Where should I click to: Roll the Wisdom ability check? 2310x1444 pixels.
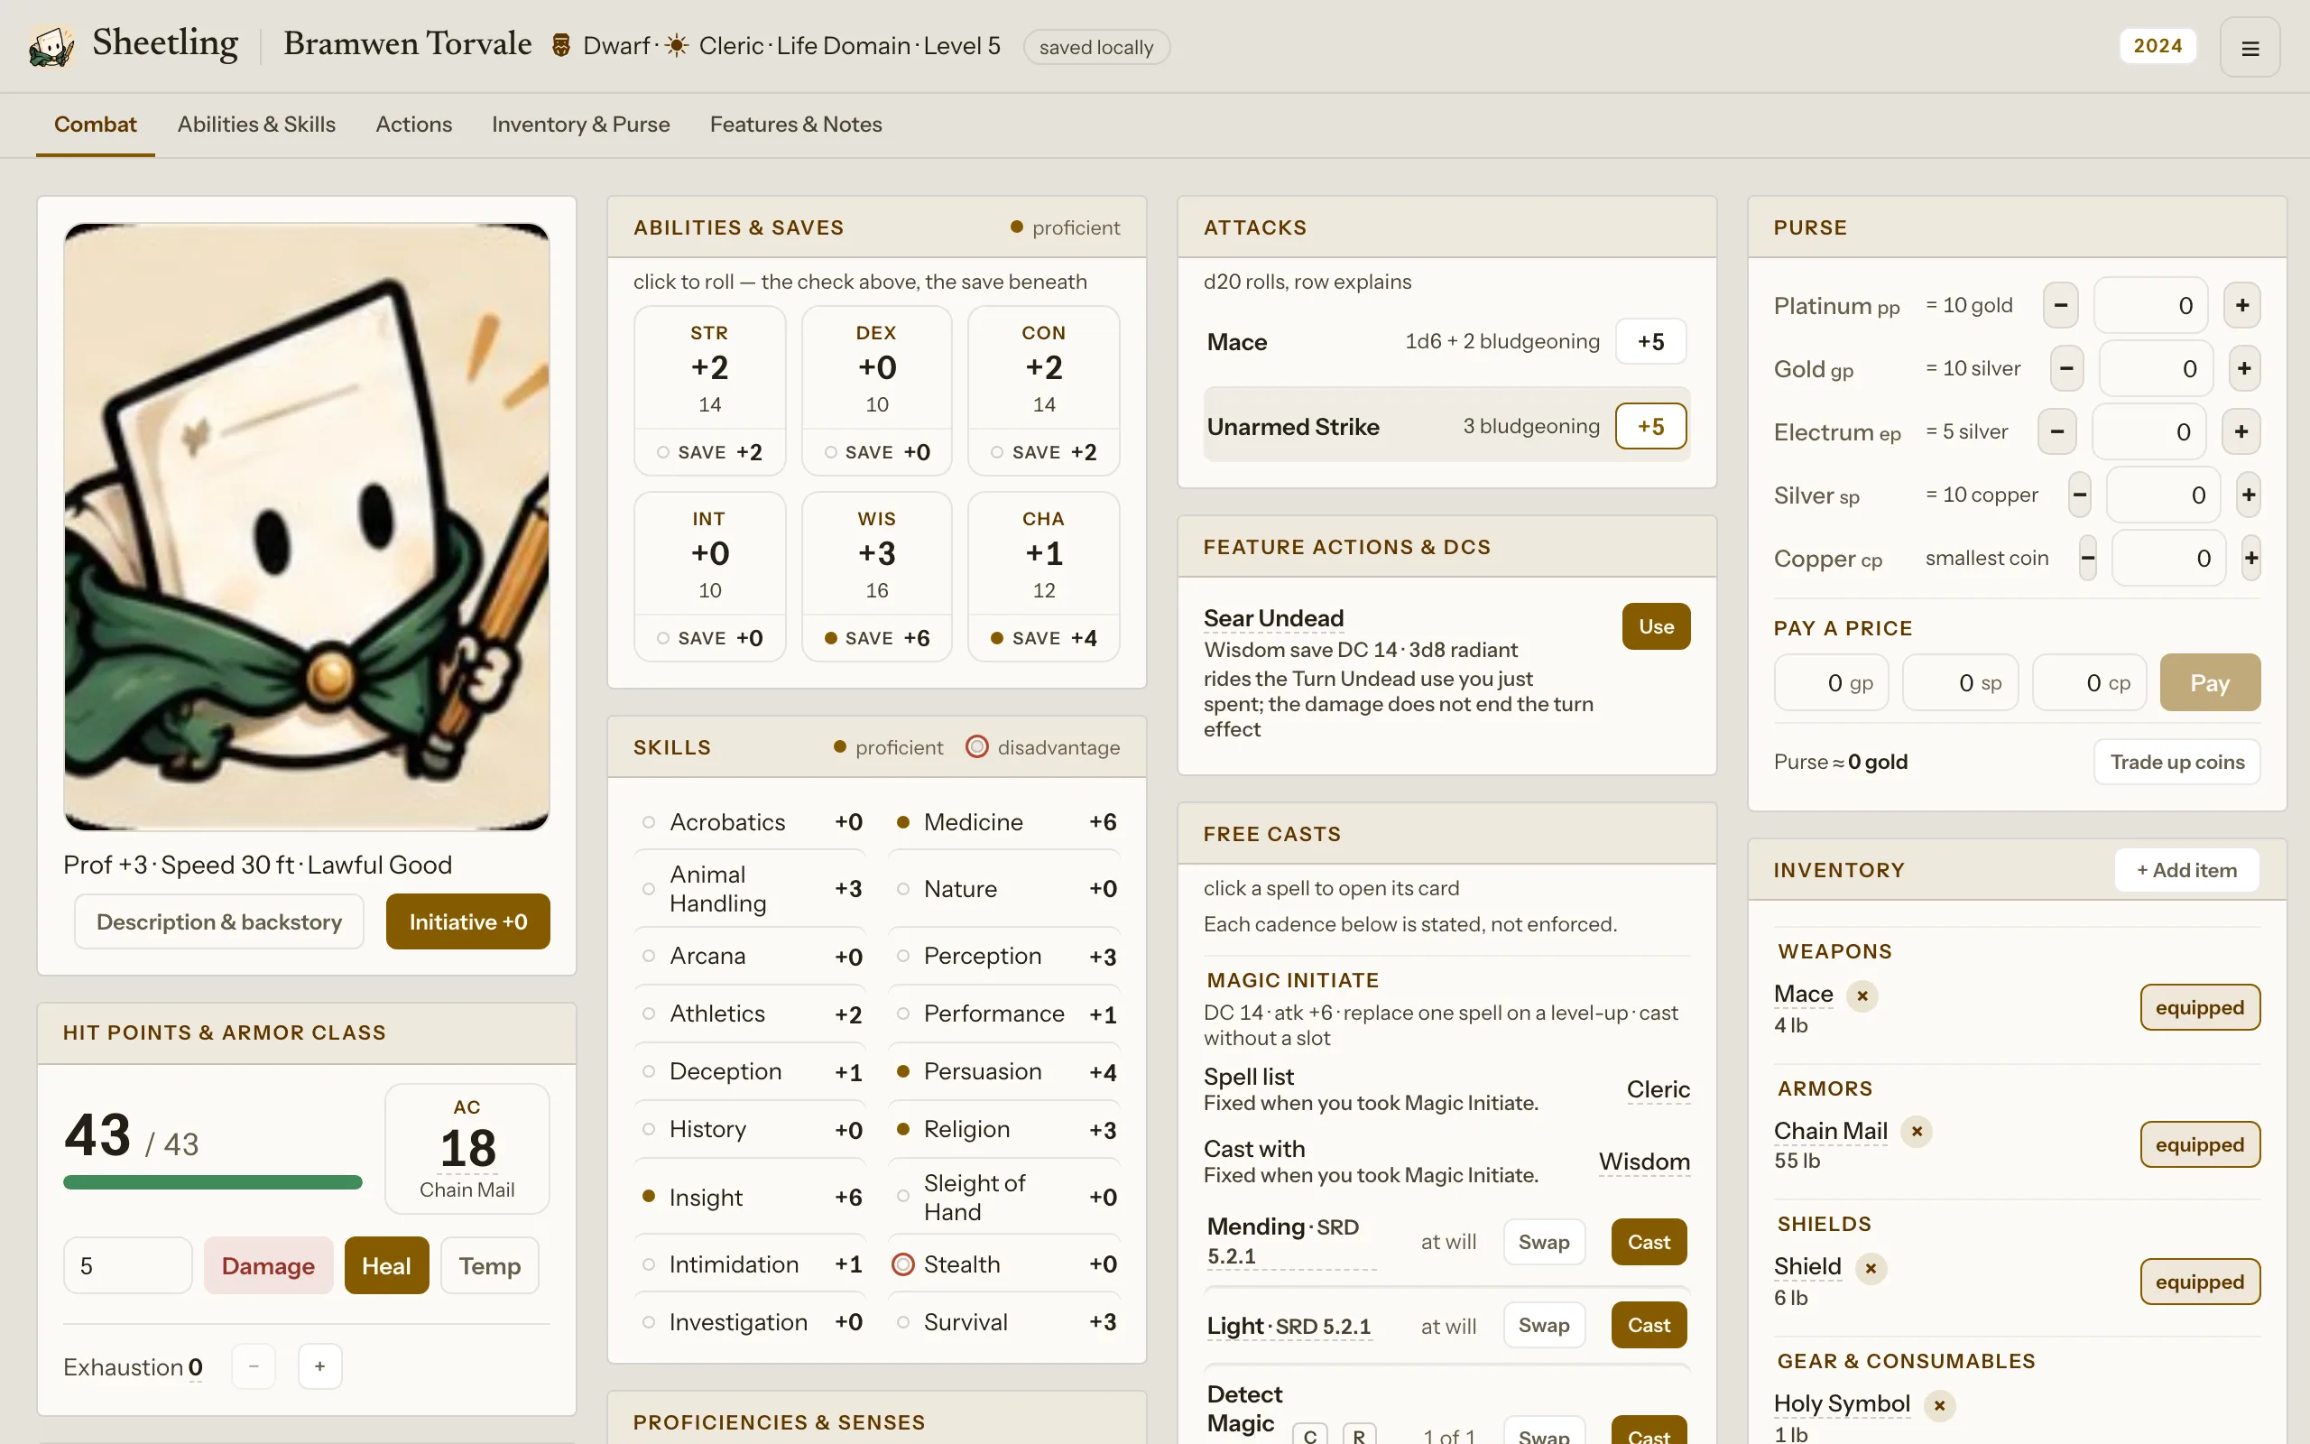click(x=876, y=554)
